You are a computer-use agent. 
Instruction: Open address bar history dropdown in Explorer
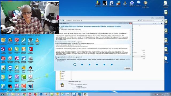click(x=138, y=20)
